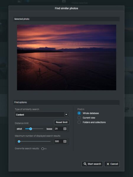The height and width of the screenshot is (177, 133).
Task: Click the Reset limit button
Action: pos(62,122)
